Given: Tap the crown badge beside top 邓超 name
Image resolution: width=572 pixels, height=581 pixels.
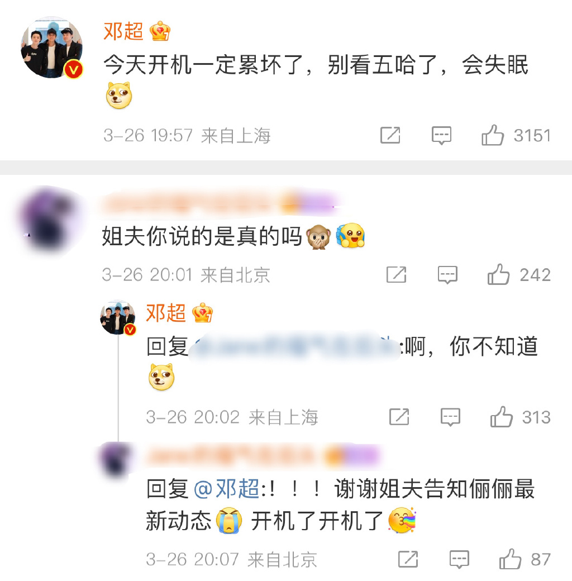Looking at the screenshot, I should (x=160, y=31).
